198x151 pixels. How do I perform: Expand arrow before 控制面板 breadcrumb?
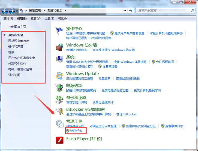point(26,11)
